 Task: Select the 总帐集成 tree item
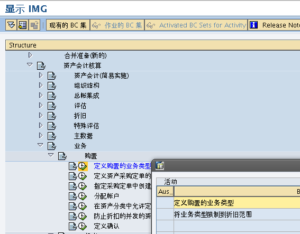[87, 96]
